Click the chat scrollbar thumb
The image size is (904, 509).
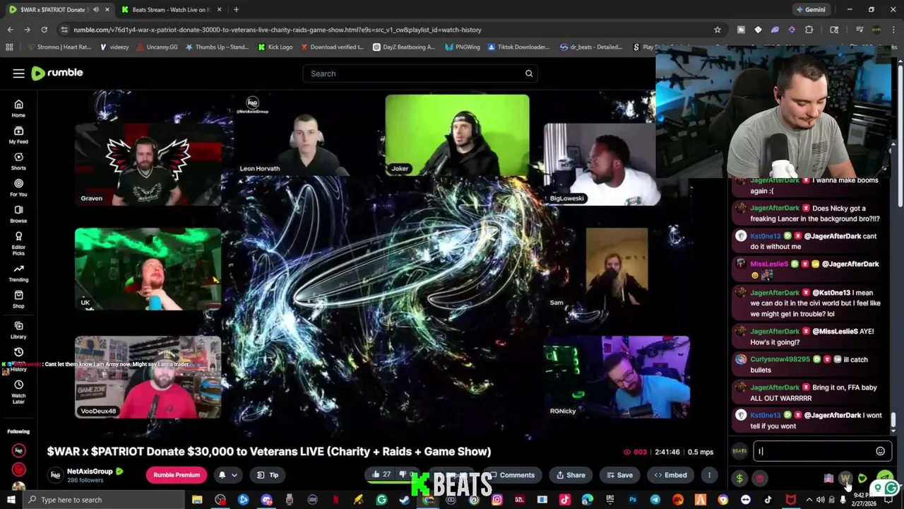(893, 421)
